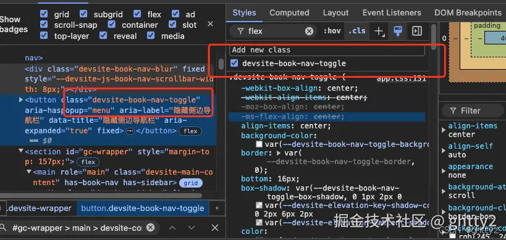This screenshot has width=506, height=240.
Task: Switch to Event Listeners tab
Action: (x=392, y=12)
